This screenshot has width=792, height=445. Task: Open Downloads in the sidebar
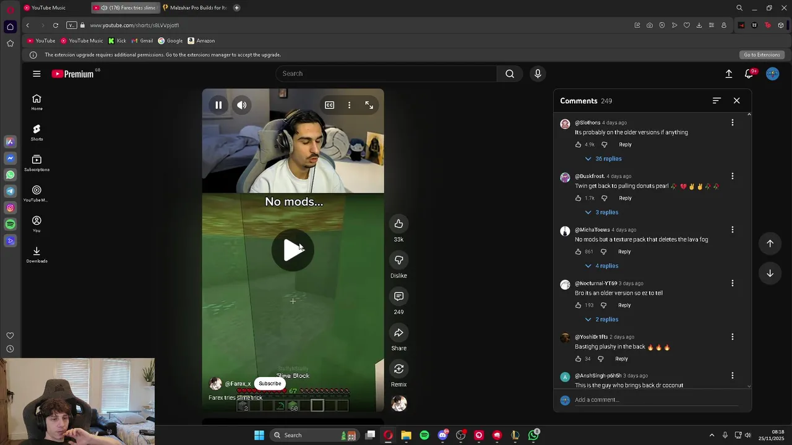coord(37,254)
